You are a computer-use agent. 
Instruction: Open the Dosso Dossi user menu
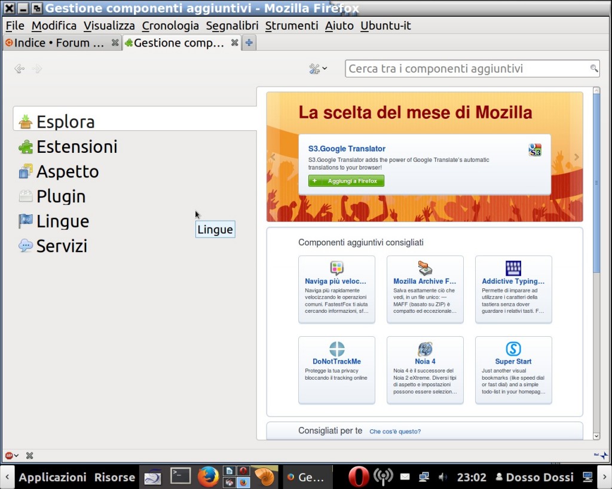(x=535, y=477)
